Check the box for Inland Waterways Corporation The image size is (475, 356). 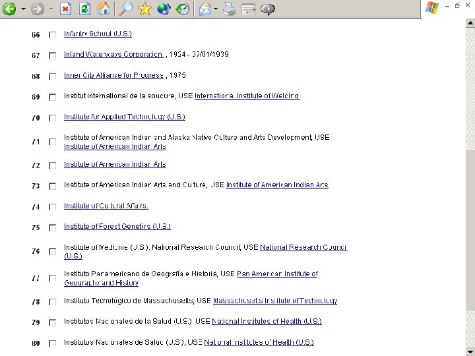(52, 55)
